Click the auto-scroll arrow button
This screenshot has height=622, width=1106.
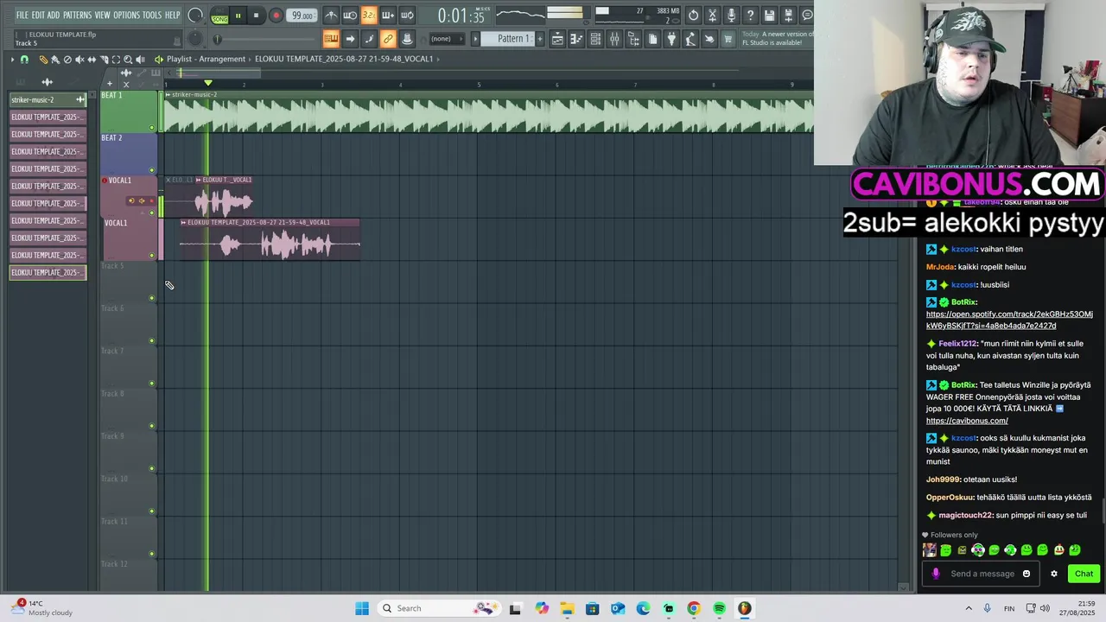pyautogui.click(x=350, y=39)
